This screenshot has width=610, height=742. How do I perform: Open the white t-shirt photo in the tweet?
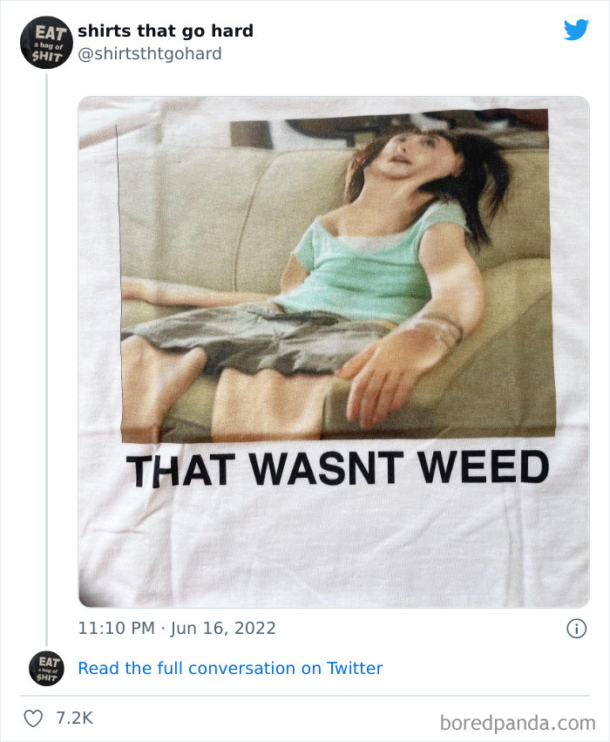pyautogui.click(x=334, y=351)
